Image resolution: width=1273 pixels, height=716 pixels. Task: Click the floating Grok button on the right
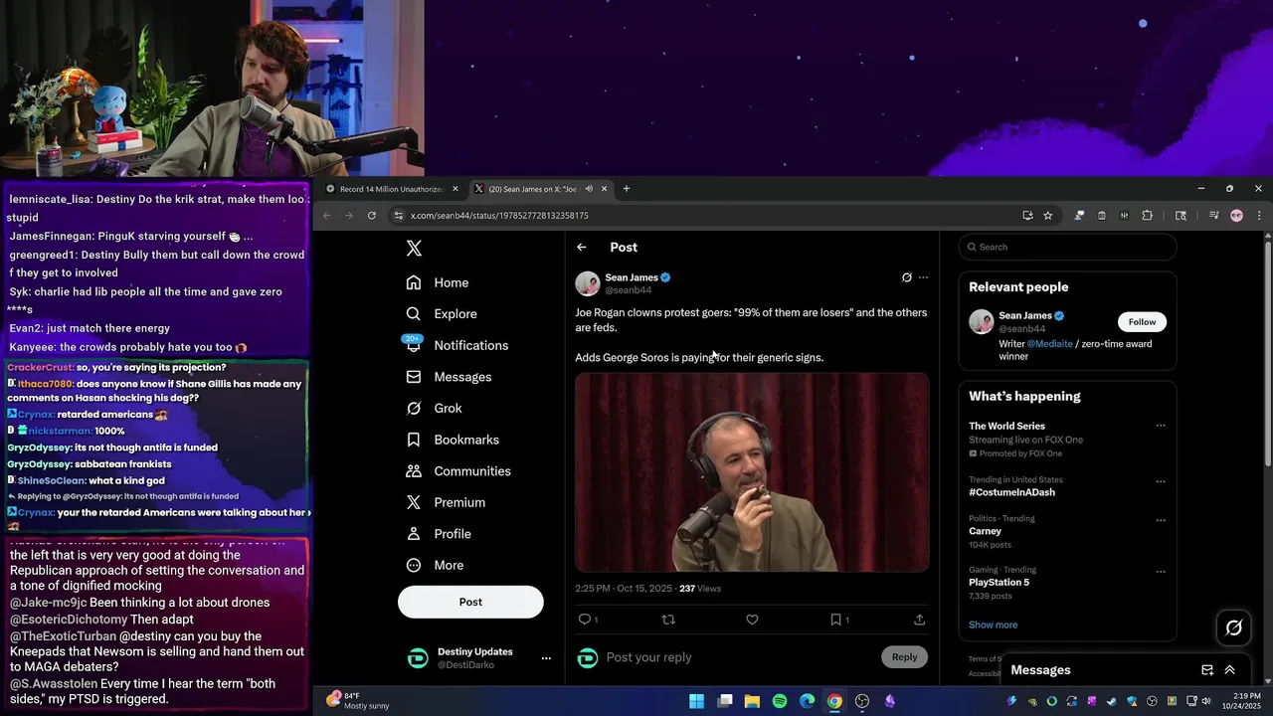pos(1234,627)
